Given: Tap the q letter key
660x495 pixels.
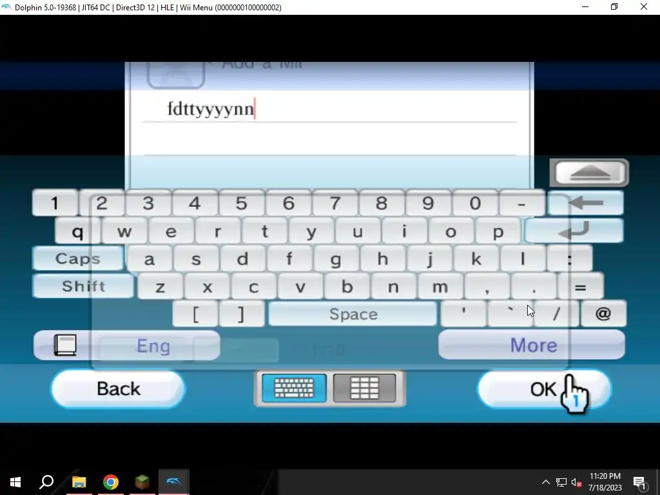Looking at the screenshot, I should coord(77,231).
